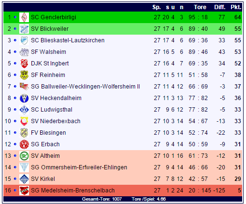This screenshot has width=246, height=204.
Task: Select the SG Ommersheim-Erfweiler-Ehlingen team name
Action: [x=79, y=167]
